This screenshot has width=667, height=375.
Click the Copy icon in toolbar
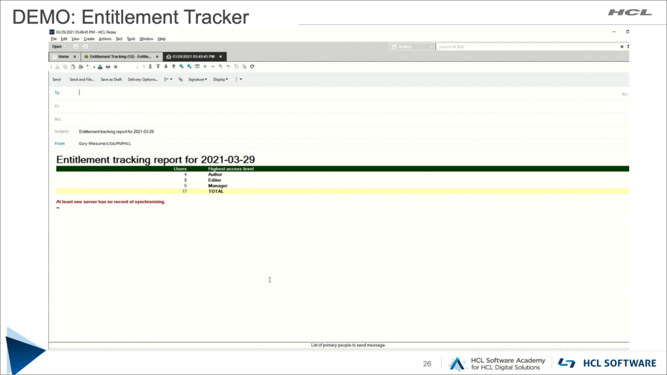(x=65, y=66)
